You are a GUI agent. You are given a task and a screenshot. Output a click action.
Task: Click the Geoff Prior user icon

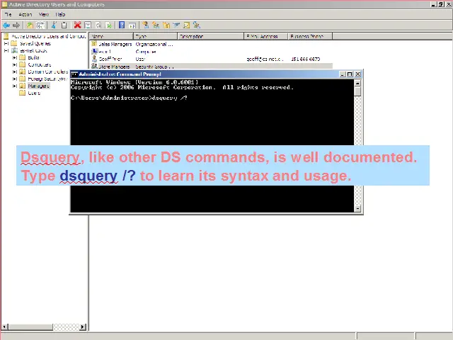click(94, 59)
